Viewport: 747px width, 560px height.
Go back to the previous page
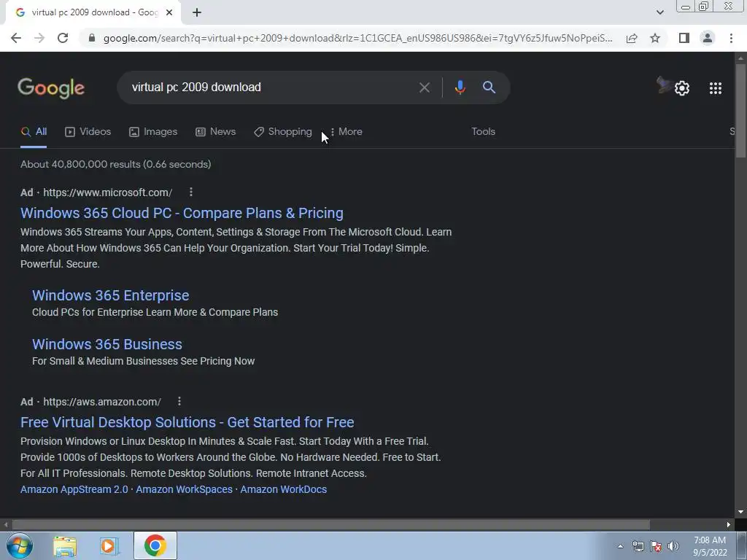16,38
